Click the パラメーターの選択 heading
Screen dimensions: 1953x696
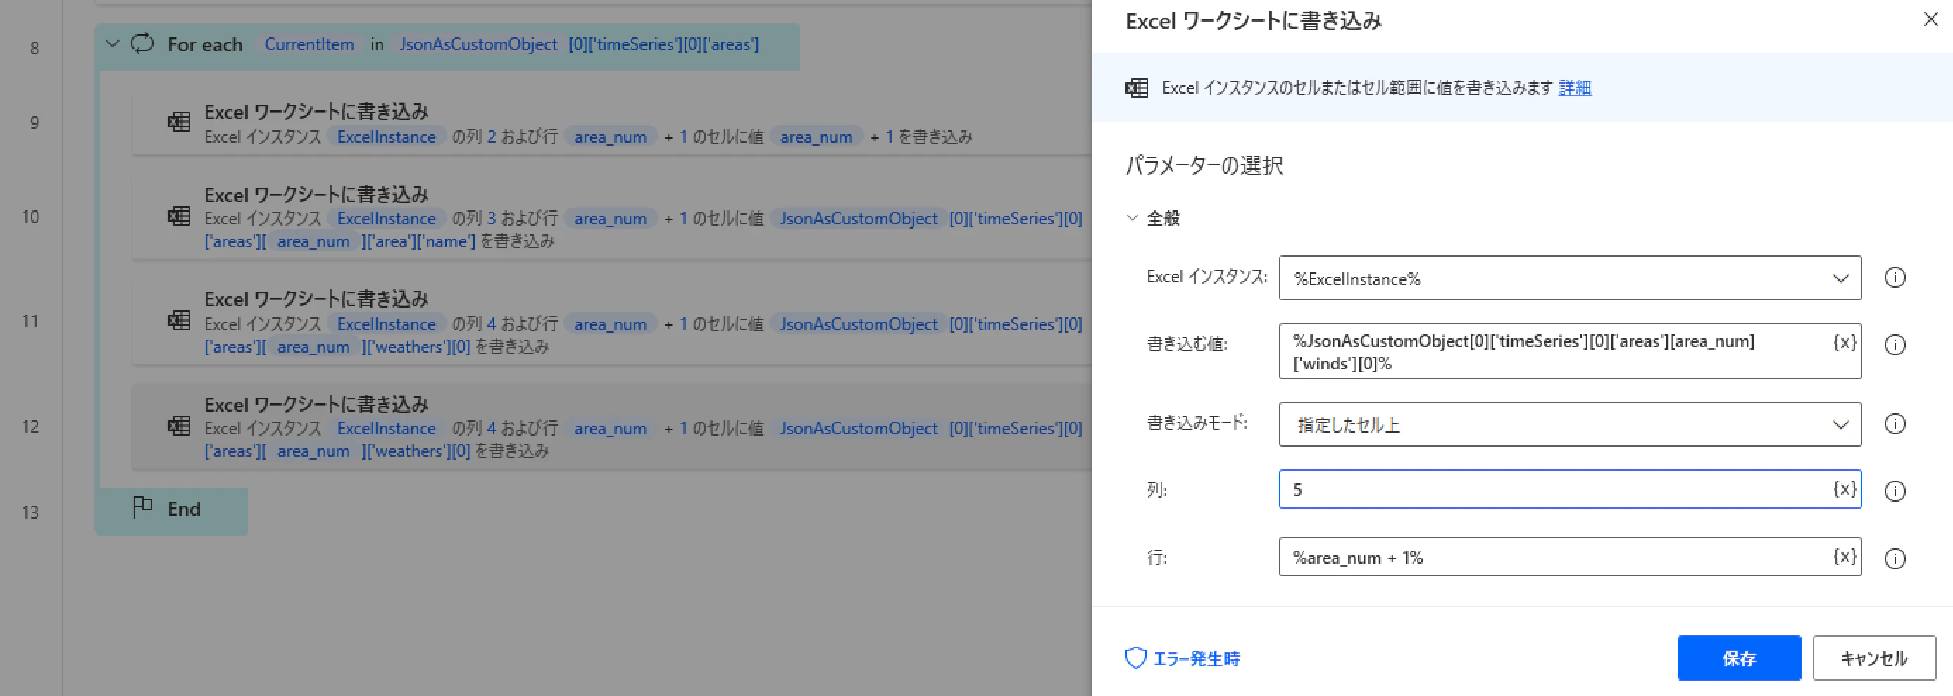[1204, 165]
